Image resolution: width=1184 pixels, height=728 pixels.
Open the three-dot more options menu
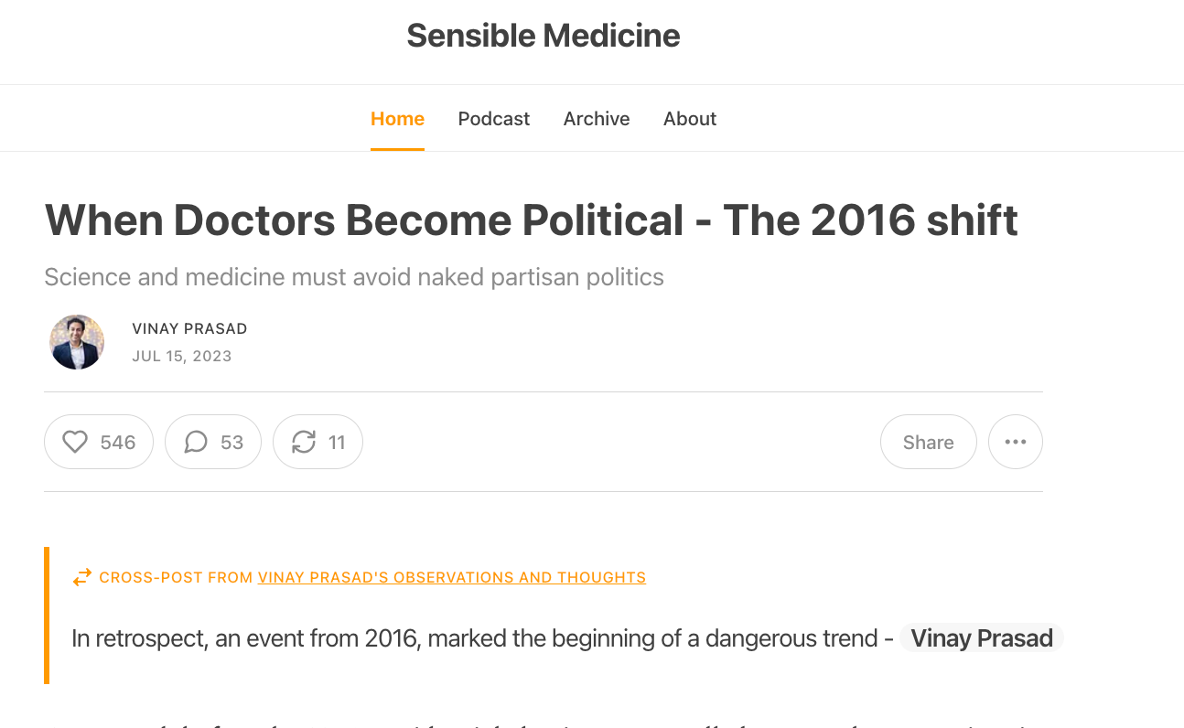(x=1016, y=443)
